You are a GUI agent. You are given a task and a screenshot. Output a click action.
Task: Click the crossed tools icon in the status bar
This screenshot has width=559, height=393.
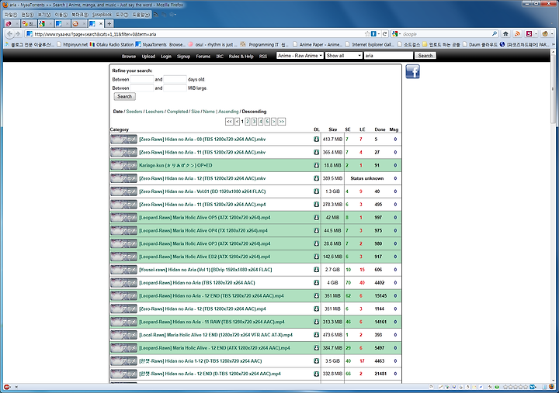[490, 387]
